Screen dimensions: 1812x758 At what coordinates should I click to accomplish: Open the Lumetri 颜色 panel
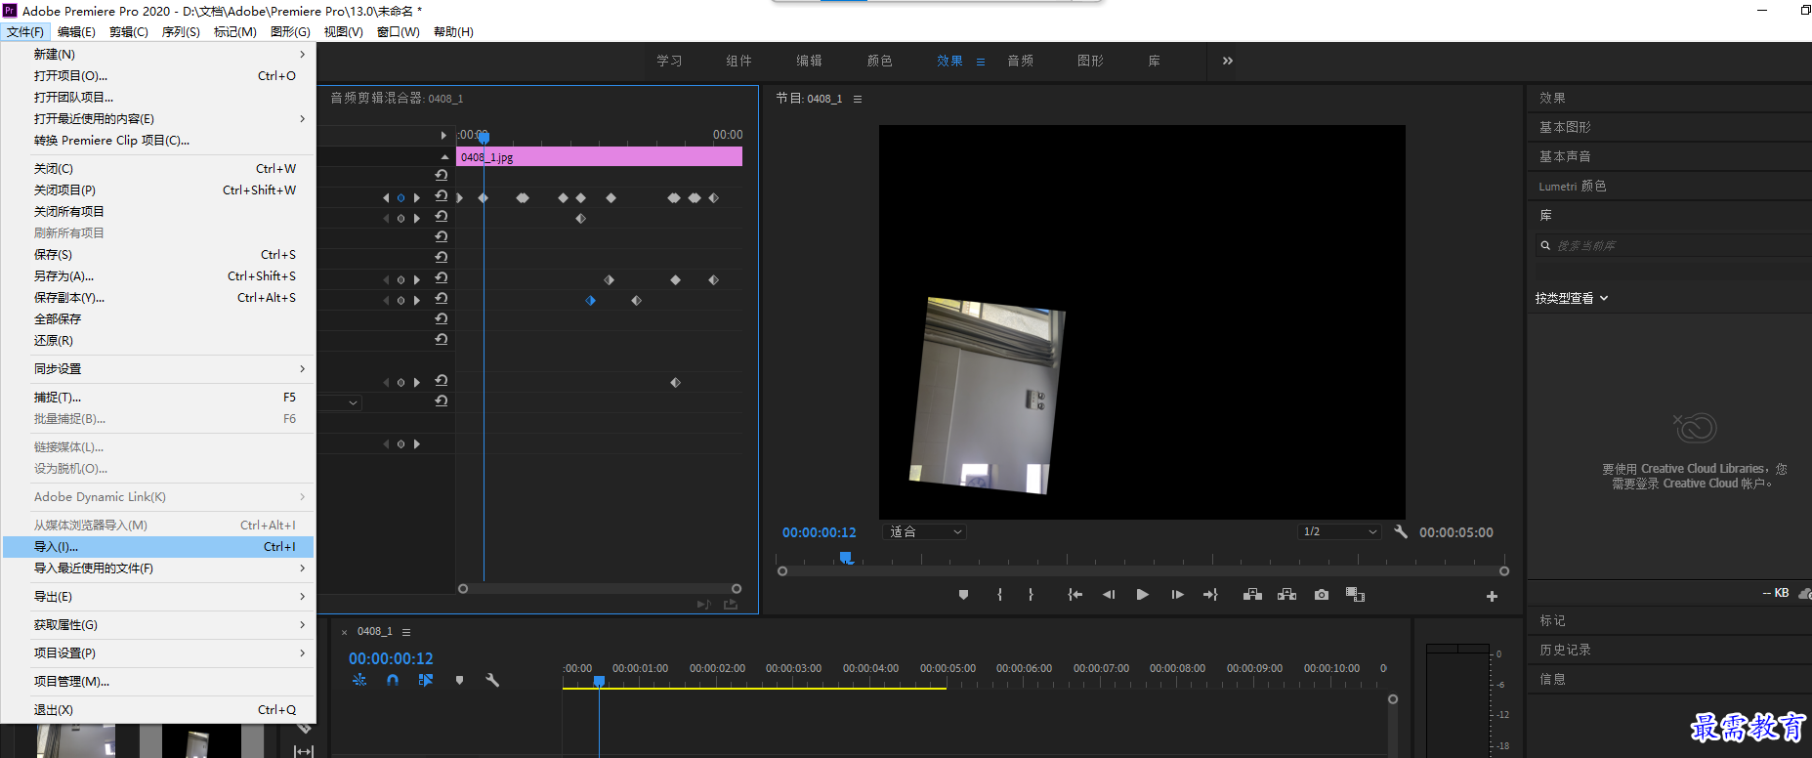[1572, 186]
